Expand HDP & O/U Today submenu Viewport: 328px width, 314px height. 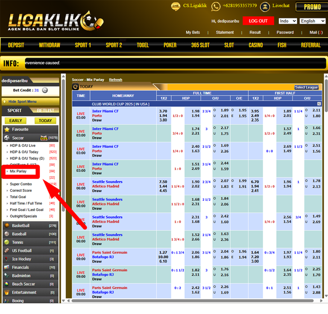[x=24, y=152]
